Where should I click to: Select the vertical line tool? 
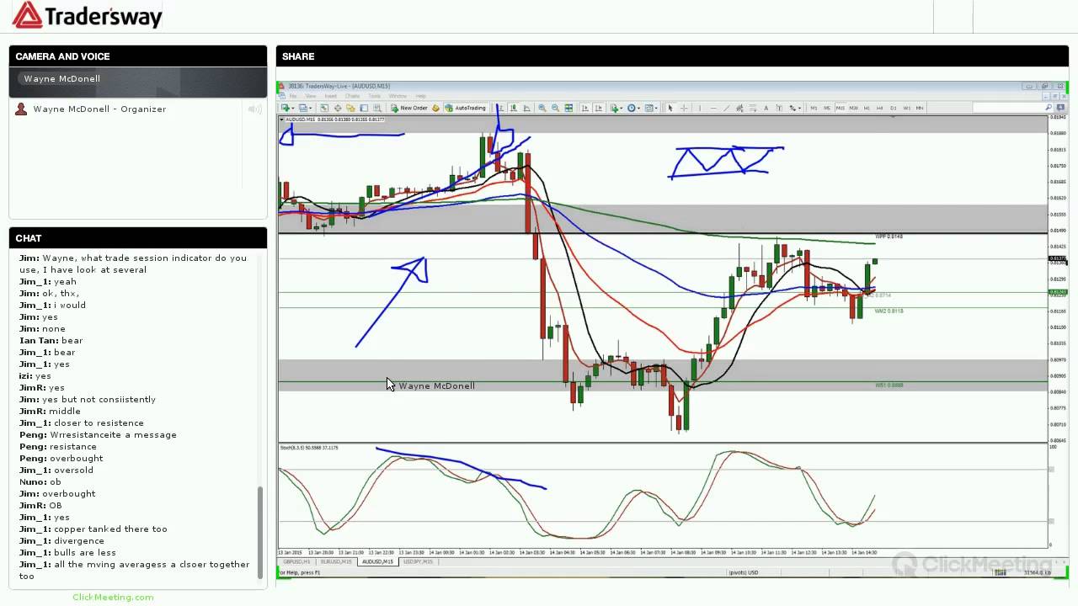pyautogui.click(x=700, y=108)
